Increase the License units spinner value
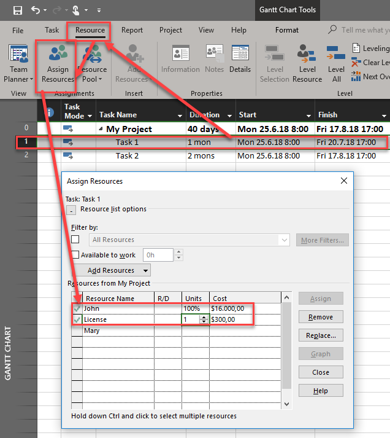This screenshot has height=438, width=390. [x=204, y=318]
